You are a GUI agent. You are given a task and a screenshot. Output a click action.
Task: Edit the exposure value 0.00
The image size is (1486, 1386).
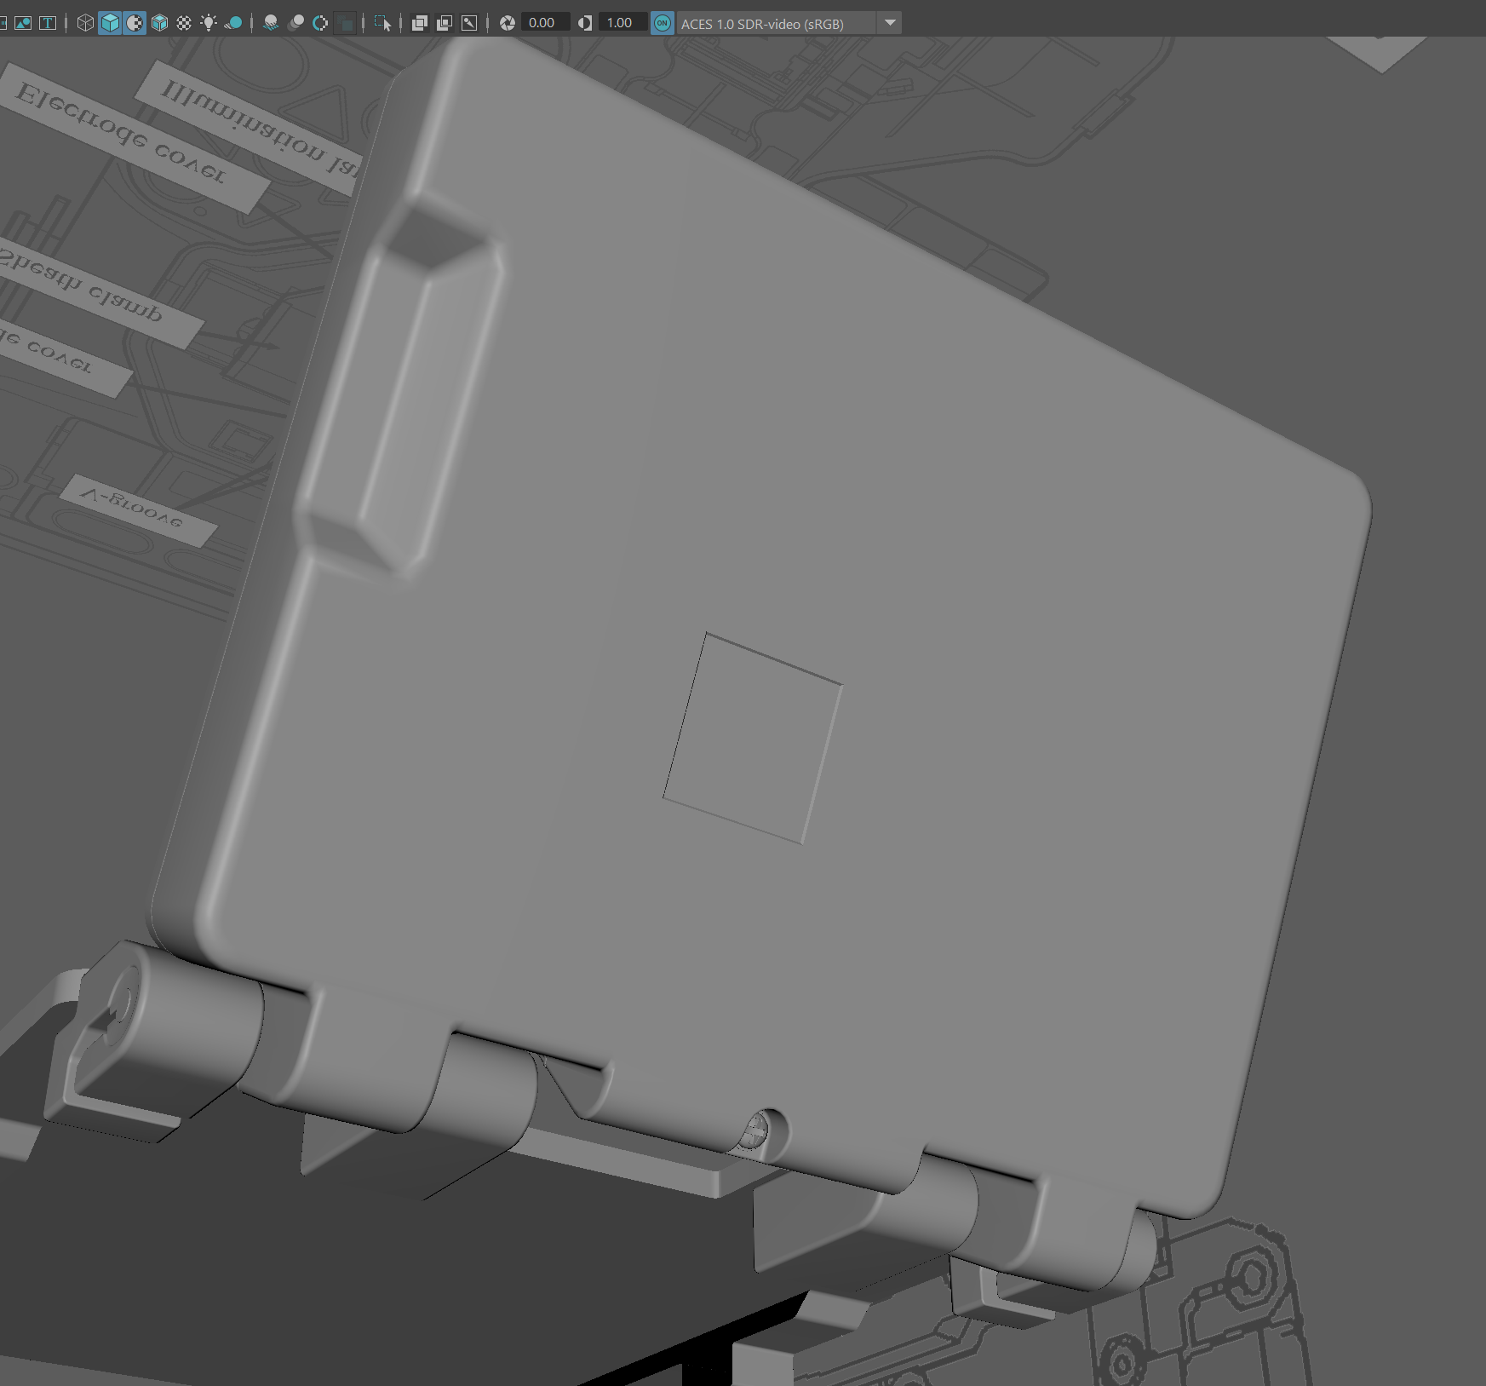(545, 23)
